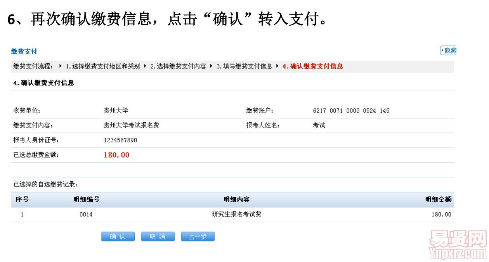Toggle the 隐藏 hide panel button
This screenshot has width=489, height=262.
(448, 50)
